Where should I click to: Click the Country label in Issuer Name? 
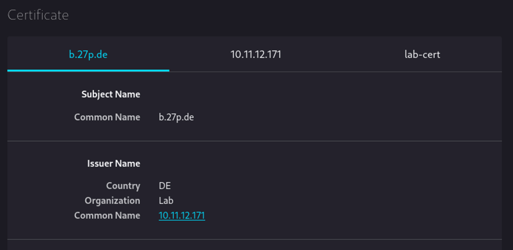[123, 186]
